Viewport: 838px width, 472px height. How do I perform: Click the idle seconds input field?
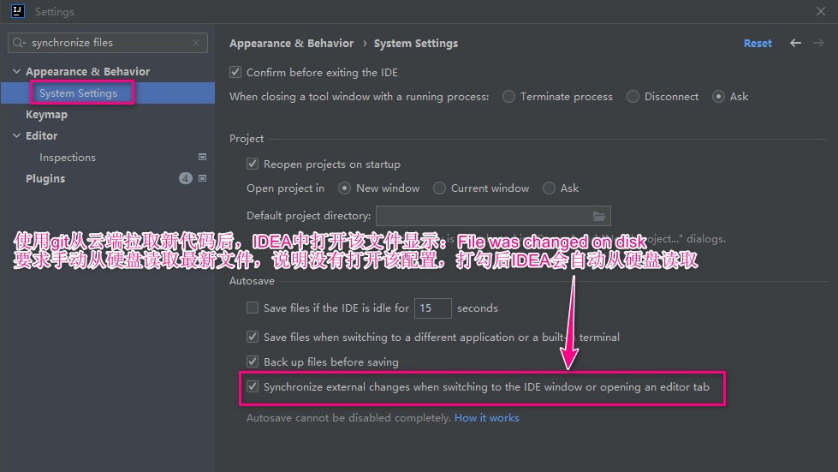[433, 308]
